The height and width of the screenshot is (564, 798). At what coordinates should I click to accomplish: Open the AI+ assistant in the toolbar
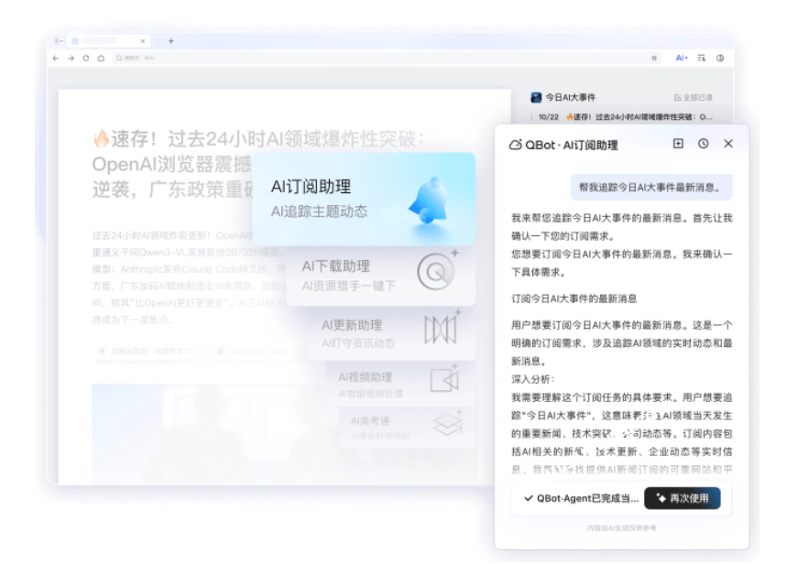[681, 58]
